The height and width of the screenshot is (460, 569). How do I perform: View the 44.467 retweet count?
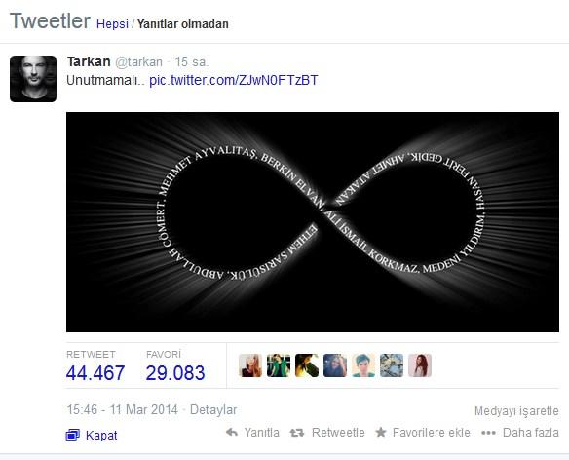[x=95, y=373]
